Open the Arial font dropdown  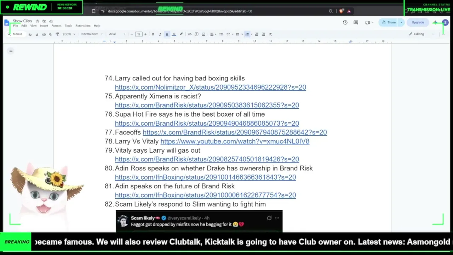[x=117, y=34]
